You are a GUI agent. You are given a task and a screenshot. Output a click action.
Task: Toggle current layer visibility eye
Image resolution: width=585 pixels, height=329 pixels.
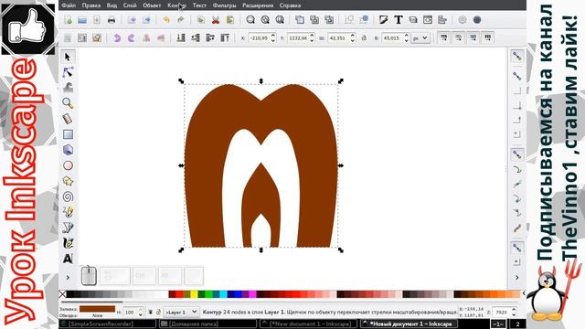point(150,312)
